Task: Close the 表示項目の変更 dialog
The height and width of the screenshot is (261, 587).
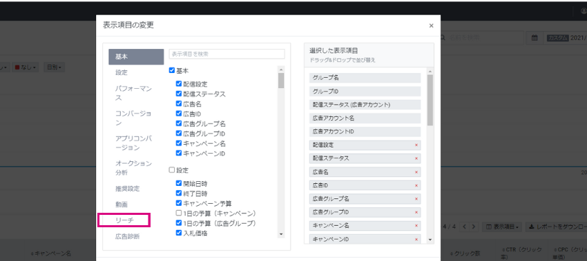Action: (431, 25)
